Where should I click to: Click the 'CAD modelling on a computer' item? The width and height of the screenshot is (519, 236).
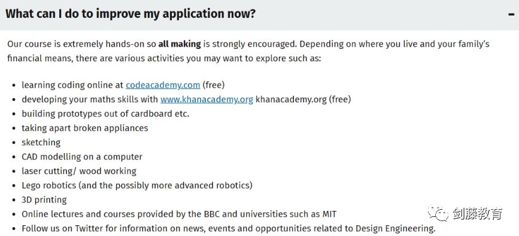pos(82,157)
